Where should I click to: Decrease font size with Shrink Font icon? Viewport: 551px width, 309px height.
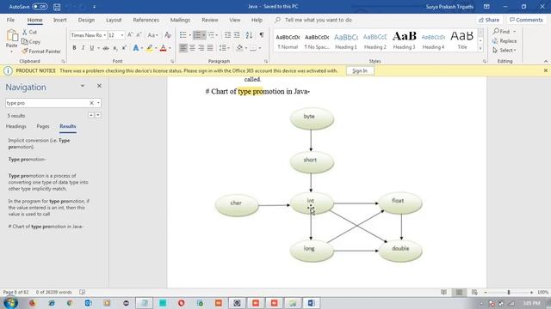pyautogui.click(x=139, y=34)
